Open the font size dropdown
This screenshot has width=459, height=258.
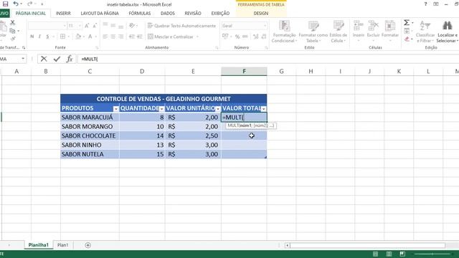pos(80,26)
